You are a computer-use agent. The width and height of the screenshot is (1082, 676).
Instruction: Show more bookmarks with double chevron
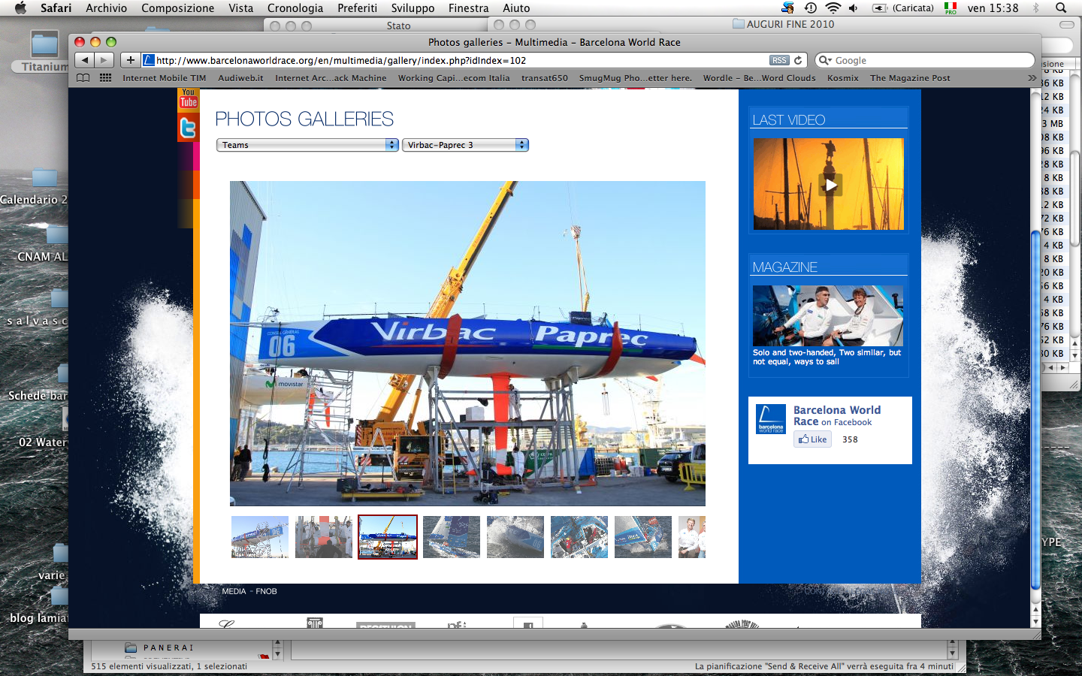pyautogui.click(x=1032, y=77)
